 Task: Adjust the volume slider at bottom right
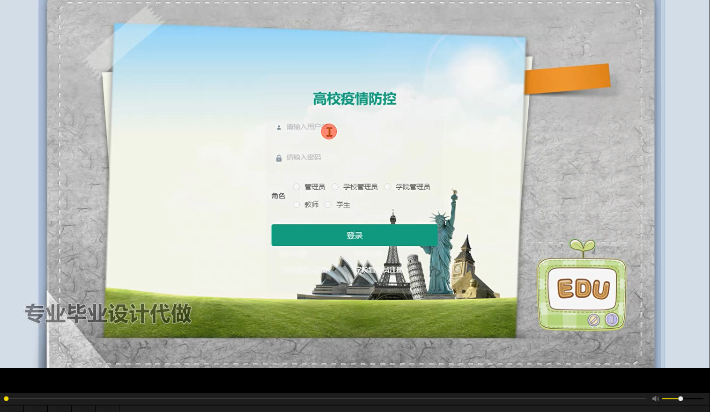click(x=680, y=398)
